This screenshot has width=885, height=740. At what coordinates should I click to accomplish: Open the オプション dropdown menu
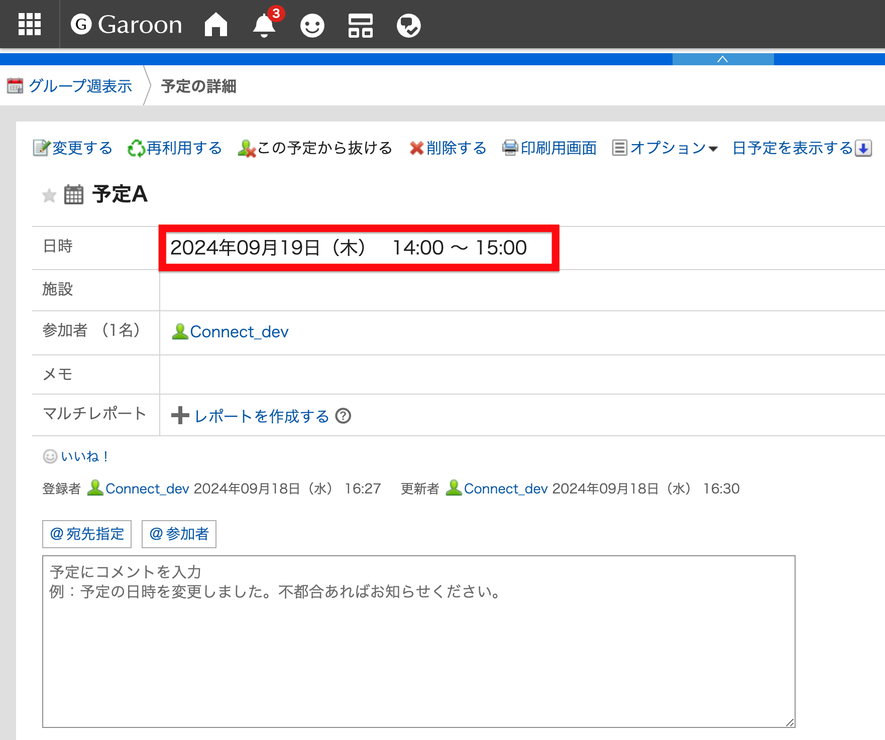[x=674, y=148]
